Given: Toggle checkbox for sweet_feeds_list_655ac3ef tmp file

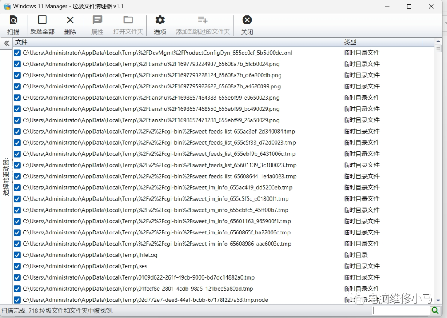Looking at the screenshot, I should [x=17, y=132].
